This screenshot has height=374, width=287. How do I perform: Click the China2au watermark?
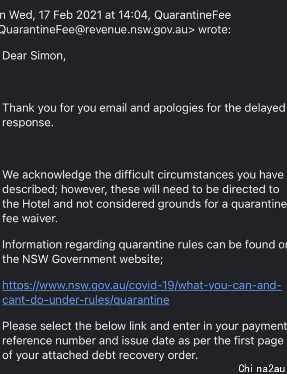[262, 368]
